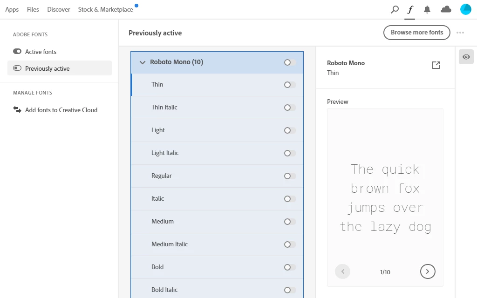
Task: Click the Add fonts swap-arrows icon
Action: (x=17, y=109)
